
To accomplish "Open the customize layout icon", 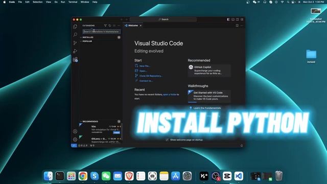I will [242, 19].
